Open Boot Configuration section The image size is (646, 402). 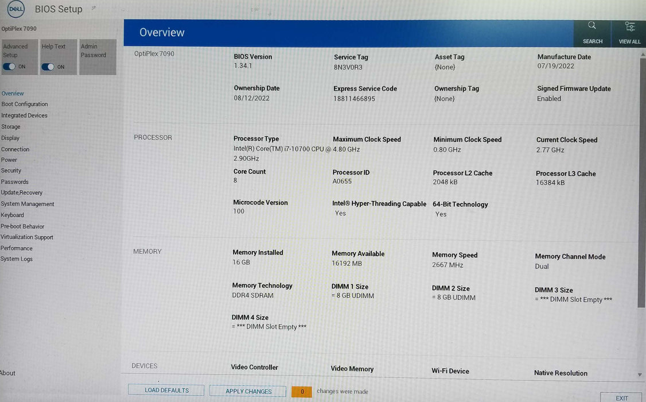click(24, 104)
